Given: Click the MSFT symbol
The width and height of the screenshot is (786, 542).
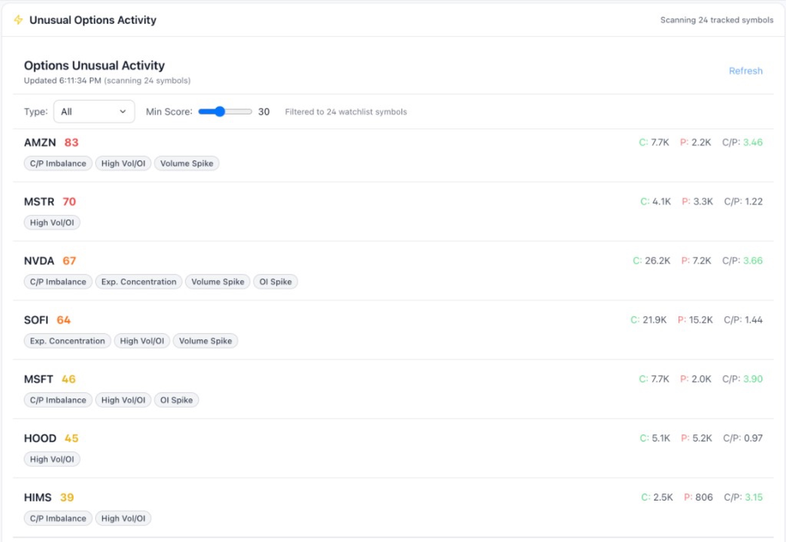Looking at the screenshot, I should (38, 379).
